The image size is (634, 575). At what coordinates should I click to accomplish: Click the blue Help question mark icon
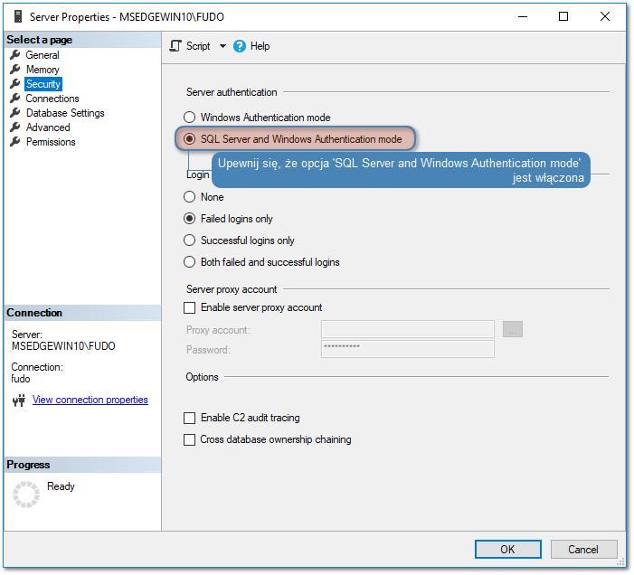pos(240,46)
